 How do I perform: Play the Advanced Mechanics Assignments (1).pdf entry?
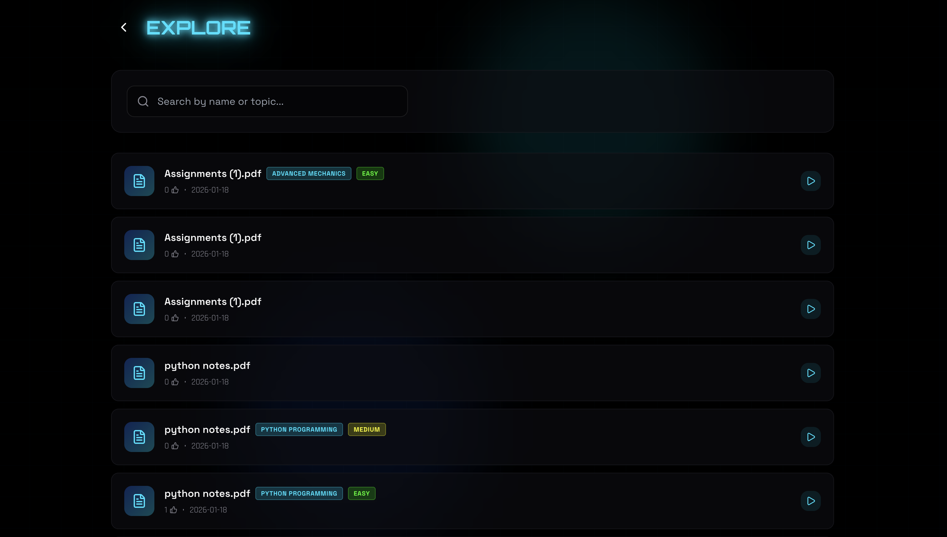coord(811,181)
